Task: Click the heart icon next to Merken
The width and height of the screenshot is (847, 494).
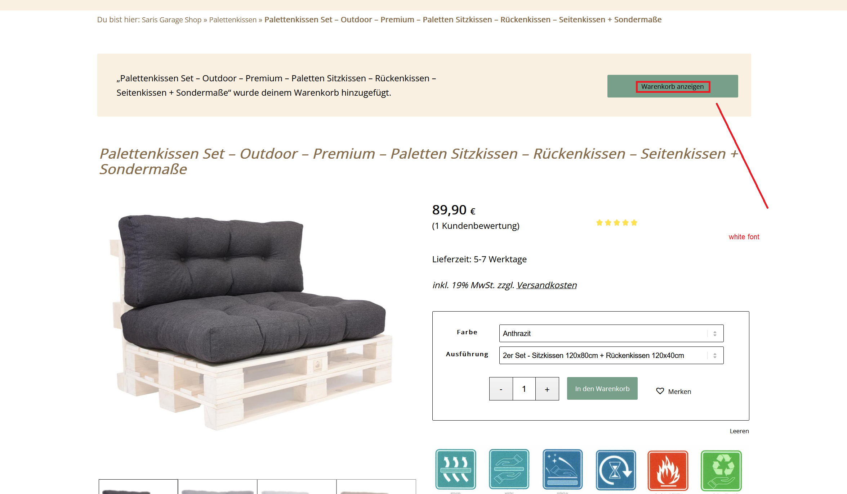Action: [660, 391]
